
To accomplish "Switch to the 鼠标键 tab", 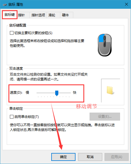I will click(x=10, y=15).
